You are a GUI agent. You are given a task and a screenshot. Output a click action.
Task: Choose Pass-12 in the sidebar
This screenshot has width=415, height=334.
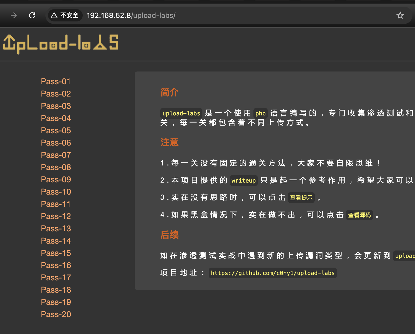coord(56,216)
